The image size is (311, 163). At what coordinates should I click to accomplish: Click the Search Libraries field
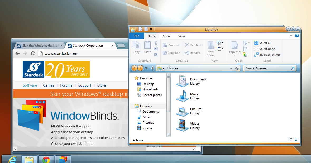point(270,68)
